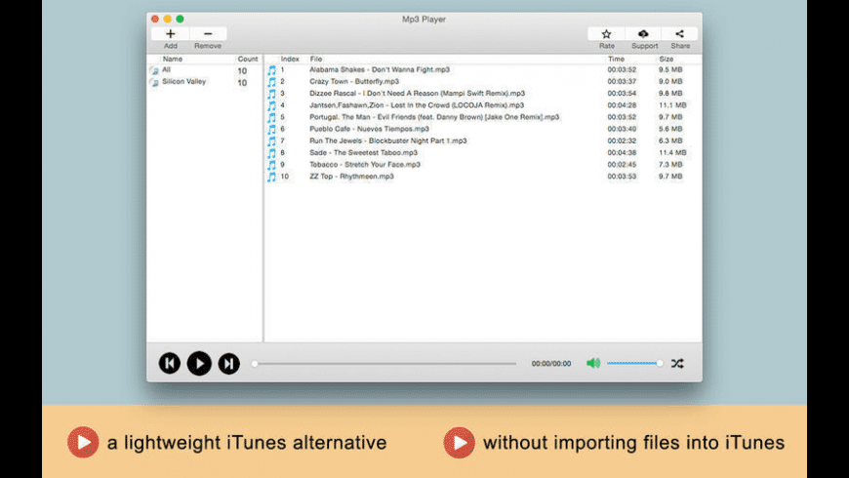
Task: Click the blue volume slider
Action: click(634, 363)
